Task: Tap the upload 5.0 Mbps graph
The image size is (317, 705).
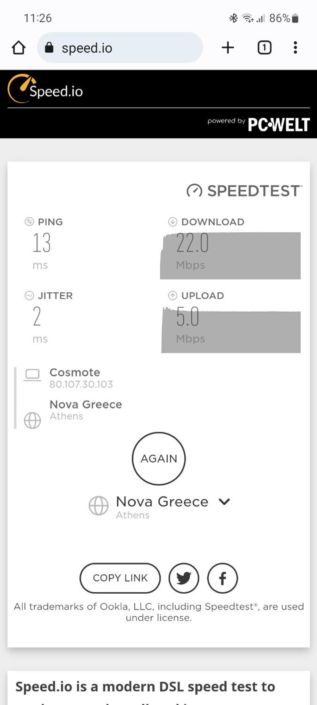Action: tap(230, 329)
